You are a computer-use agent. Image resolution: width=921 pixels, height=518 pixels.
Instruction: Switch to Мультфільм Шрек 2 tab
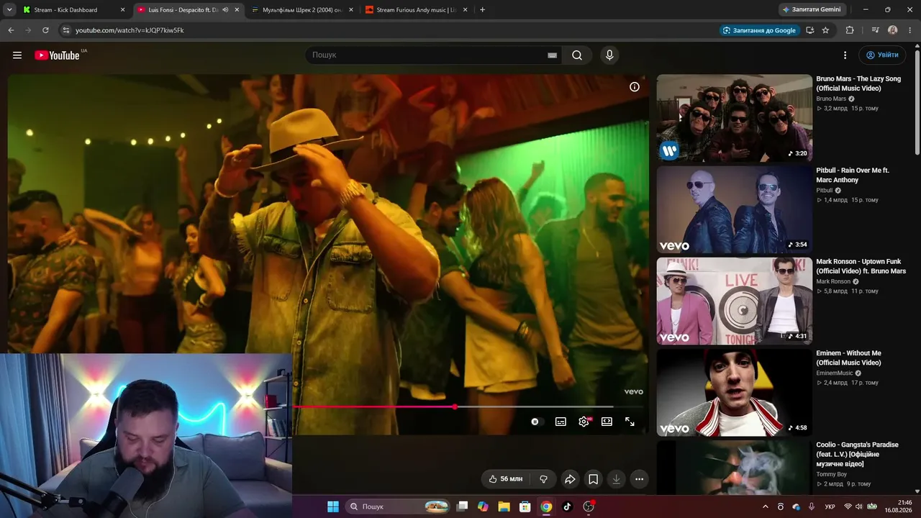pos(302,10)
